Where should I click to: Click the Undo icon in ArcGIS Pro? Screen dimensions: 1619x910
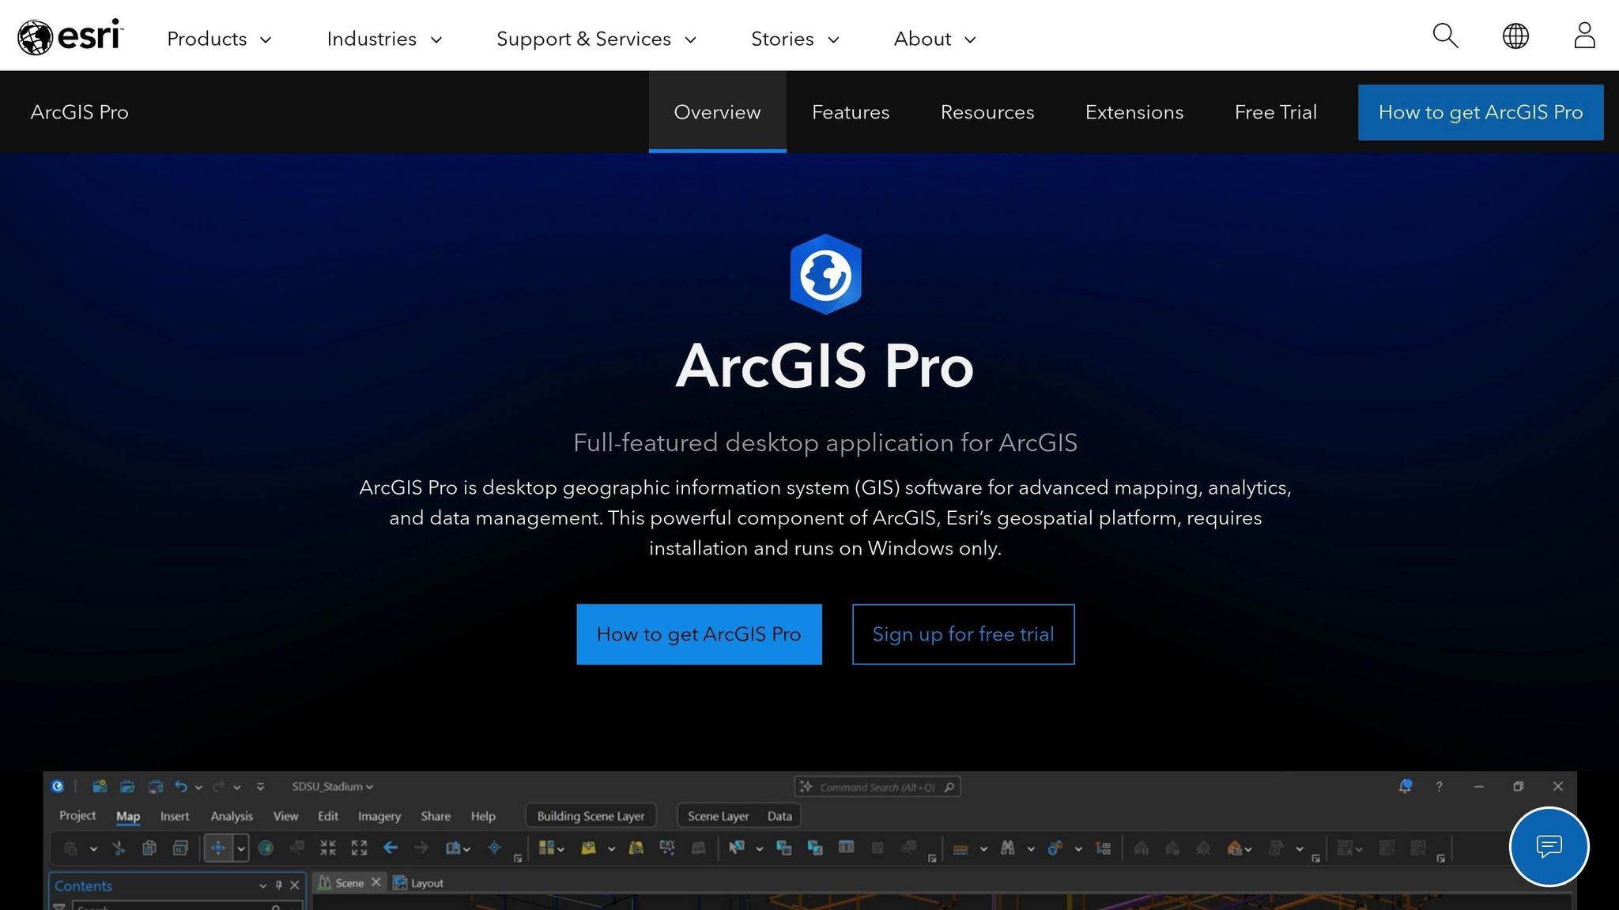(x=181, y=787)
